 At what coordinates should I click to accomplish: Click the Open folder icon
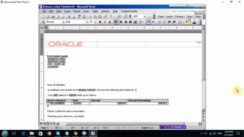48,16
